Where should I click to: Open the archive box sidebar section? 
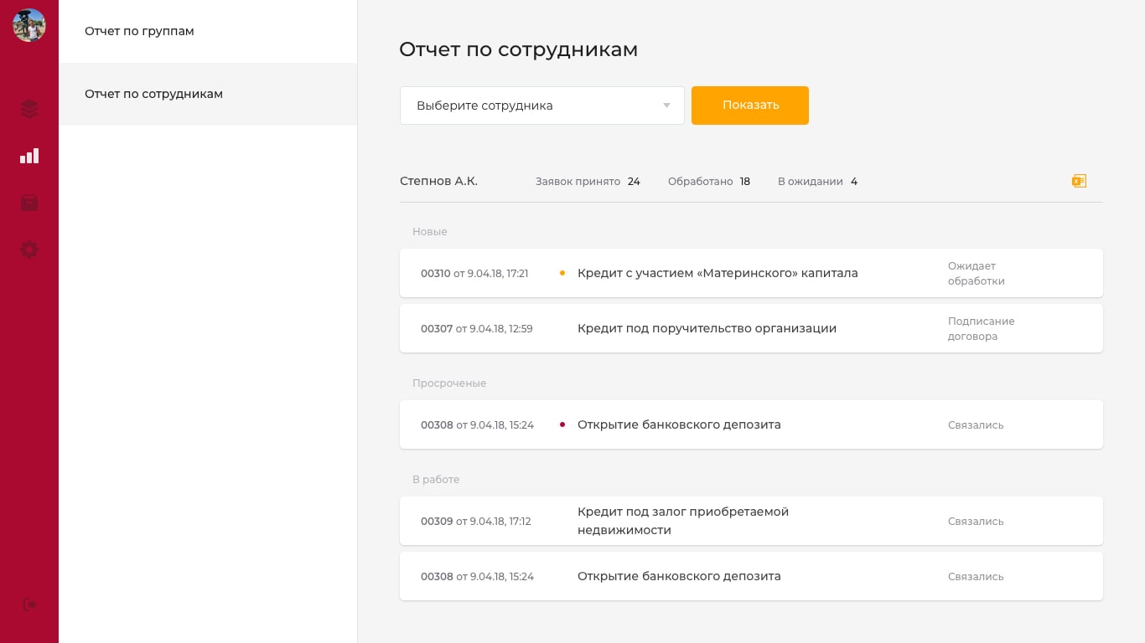(29, 203)
